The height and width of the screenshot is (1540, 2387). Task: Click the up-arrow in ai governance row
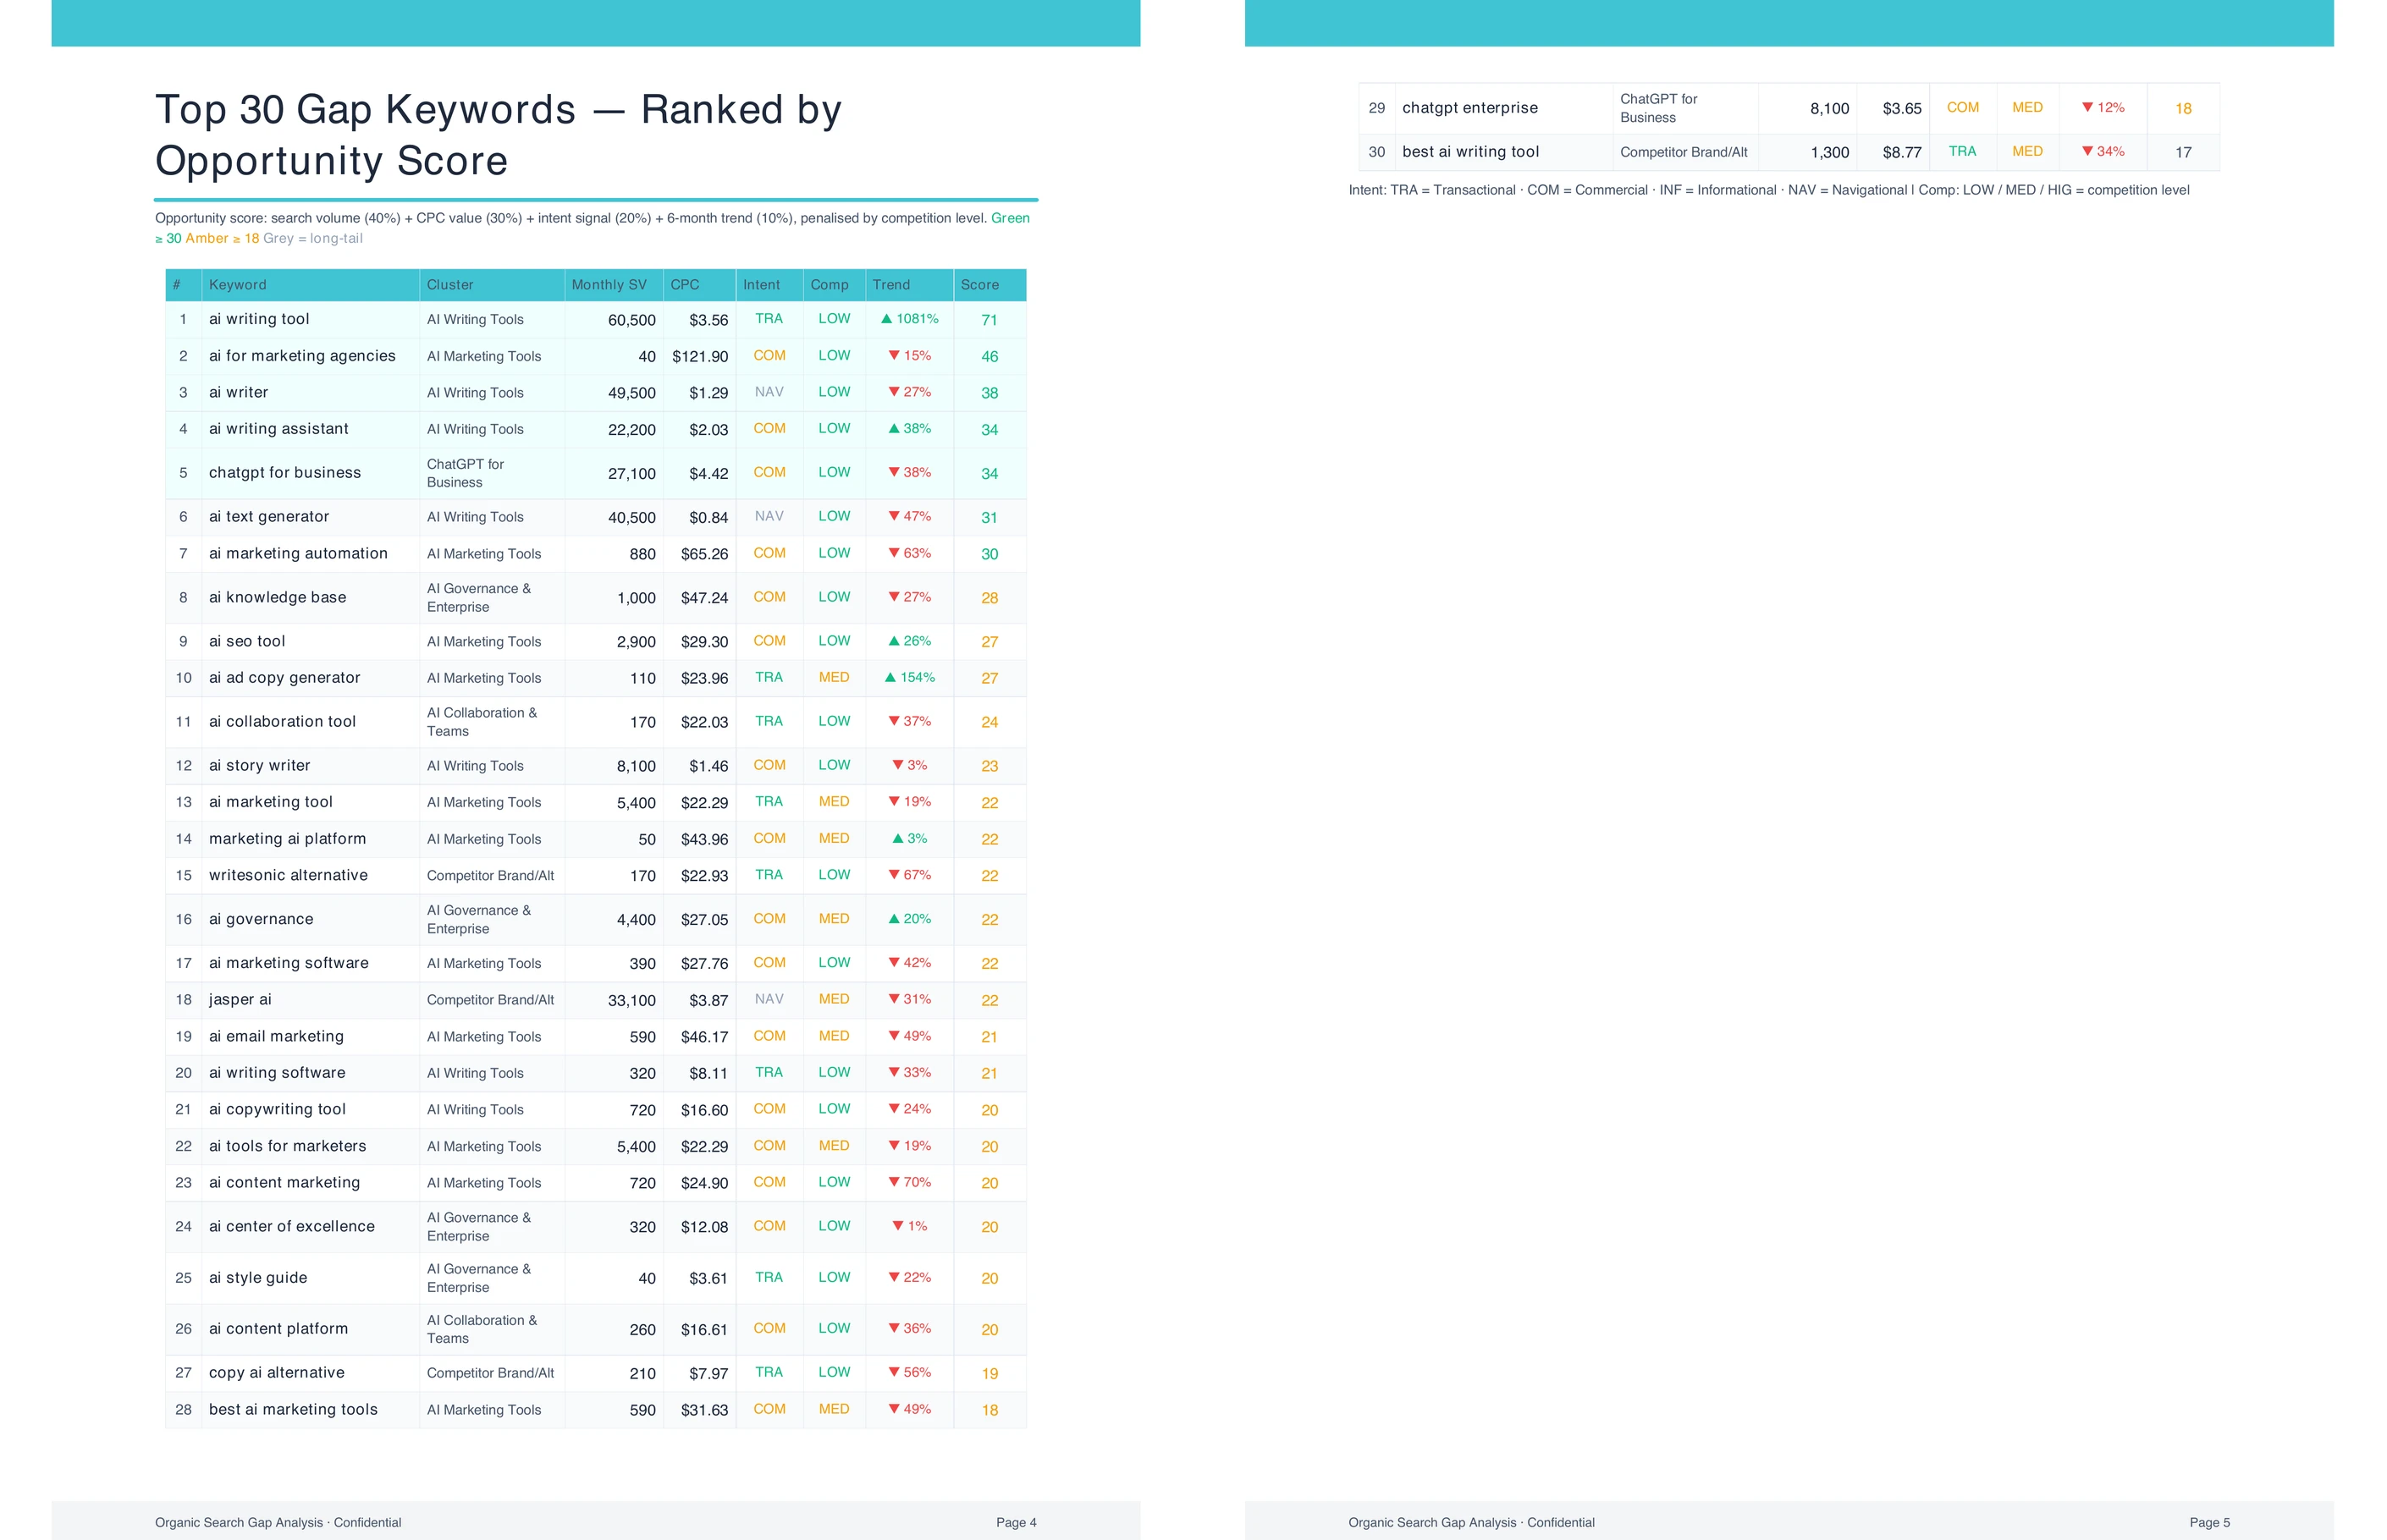click(x=893, y=918)
